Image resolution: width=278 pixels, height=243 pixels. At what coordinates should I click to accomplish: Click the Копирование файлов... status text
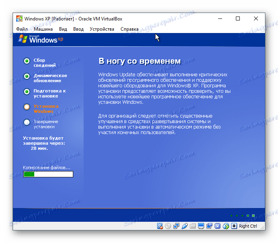46,168
